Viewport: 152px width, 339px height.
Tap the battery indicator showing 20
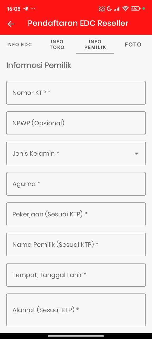(135, 8)
